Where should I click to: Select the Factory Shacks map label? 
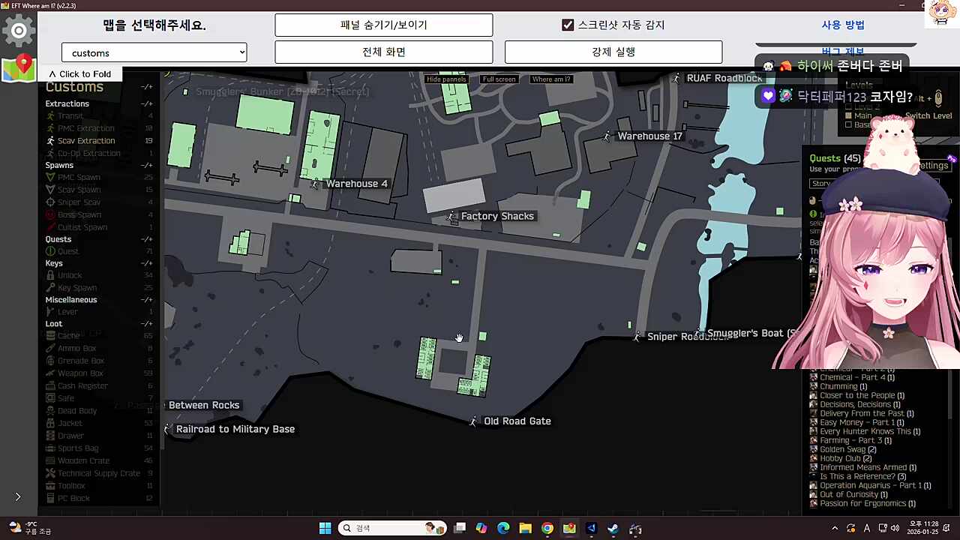point(497,216)
